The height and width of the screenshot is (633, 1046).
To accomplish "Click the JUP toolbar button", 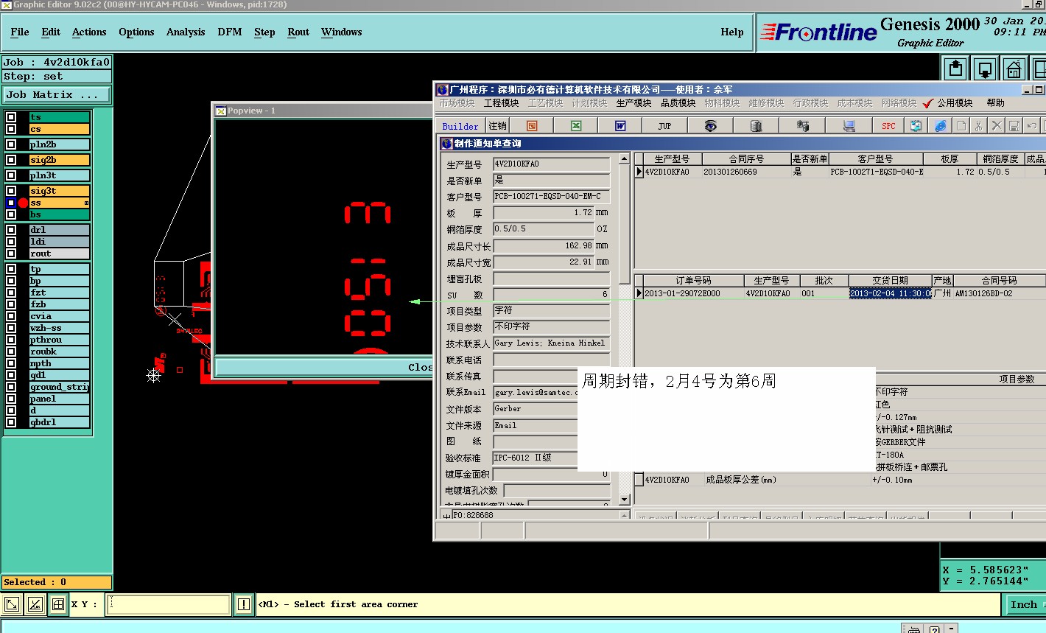I will [664, 126].
